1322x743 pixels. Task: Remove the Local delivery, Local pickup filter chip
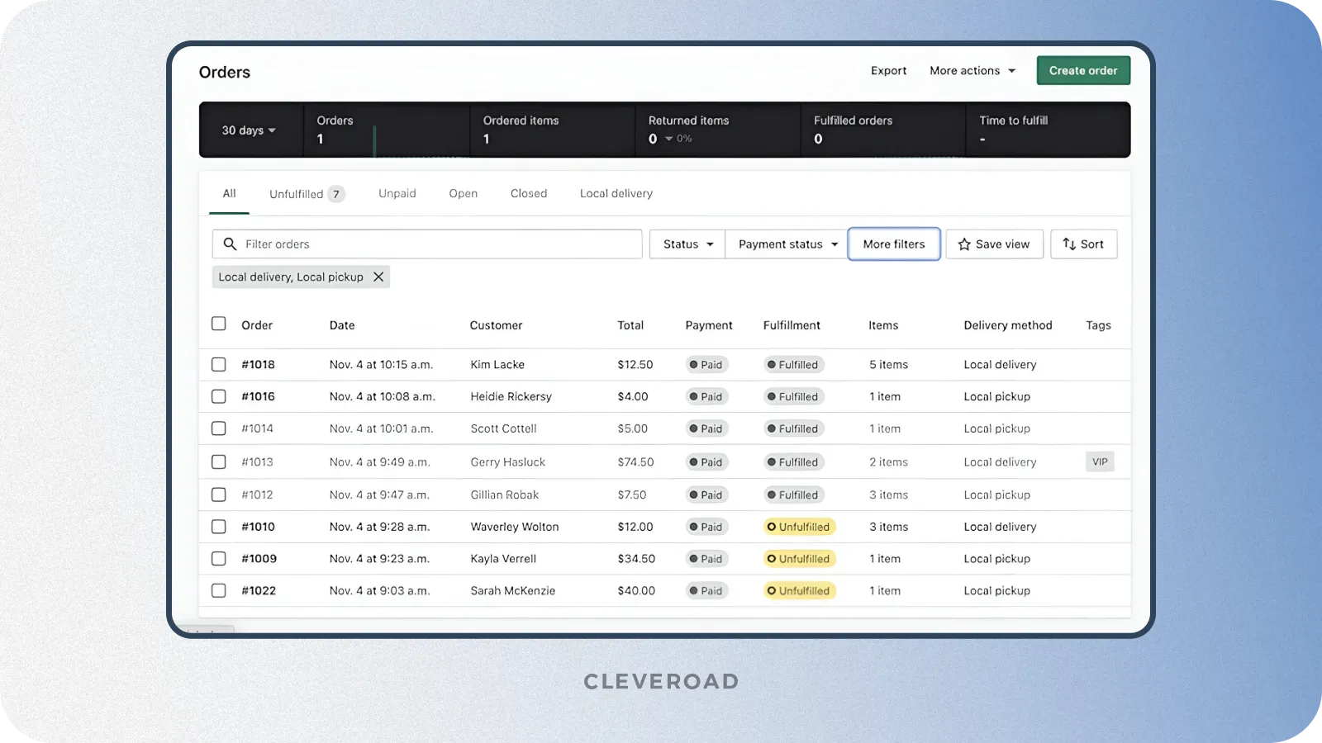click(x=378, y=277)
